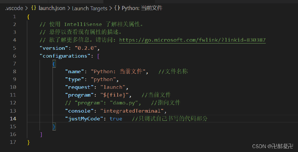
Task: Select line number 14 in the gutter
Action: [13, 119]
